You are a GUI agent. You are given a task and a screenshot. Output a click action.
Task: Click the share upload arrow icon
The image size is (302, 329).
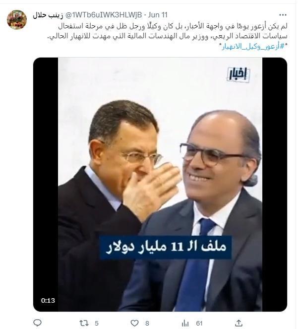coord(239,323)
